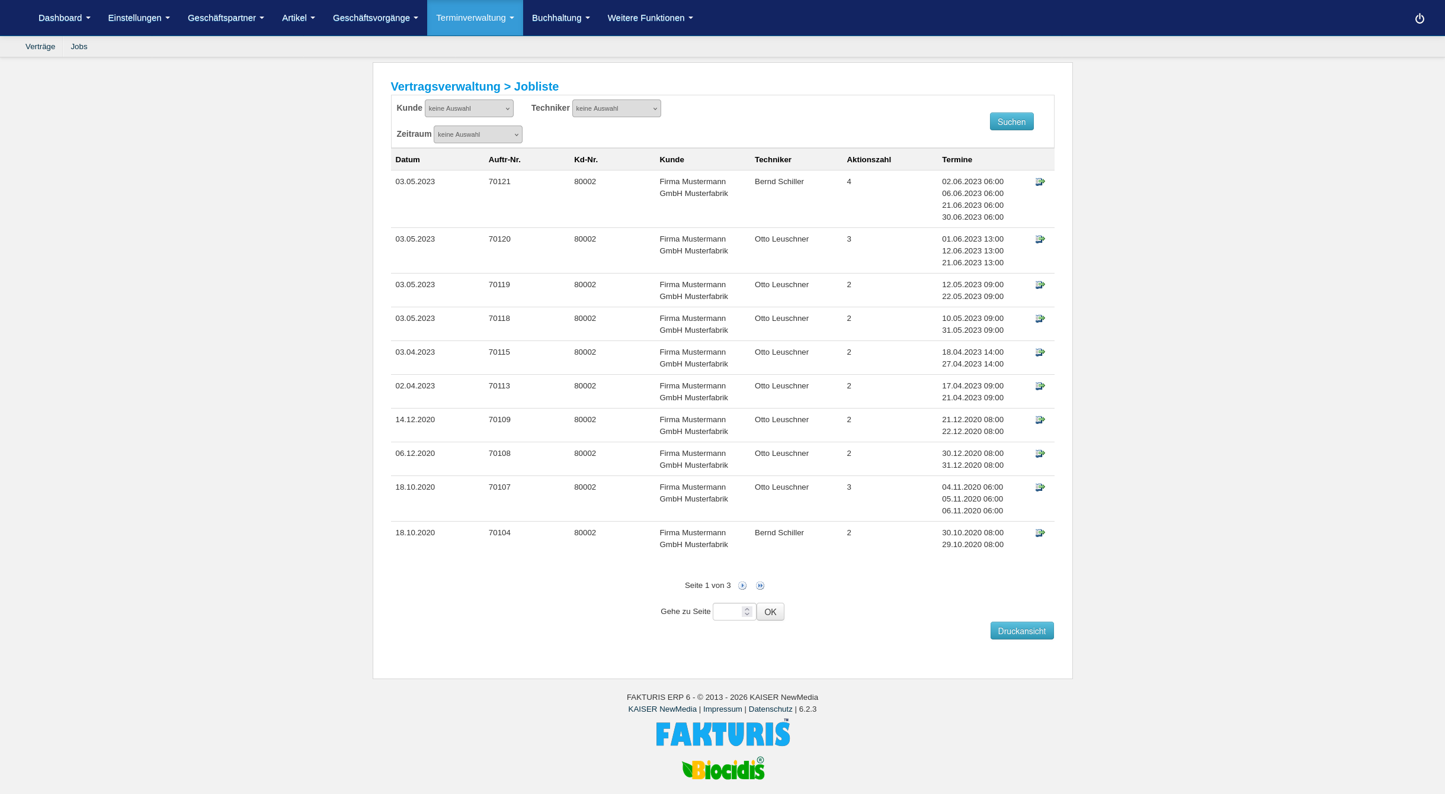Screen dimensions: 1445x794
Task: Focus the Gehe zu Seite field
Action: 728,612
